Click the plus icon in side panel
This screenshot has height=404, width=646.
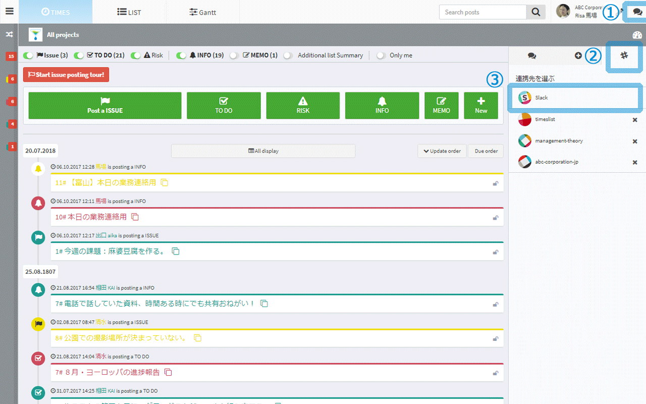coord(578,56)
